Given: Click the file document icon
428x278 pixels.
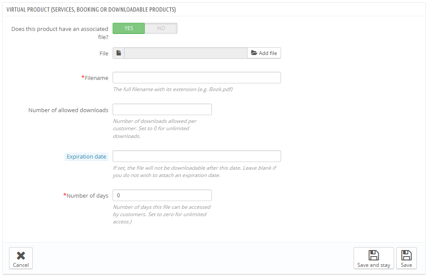Looking at the screenshot, I should pyautogui.click(x=119, y=53).
